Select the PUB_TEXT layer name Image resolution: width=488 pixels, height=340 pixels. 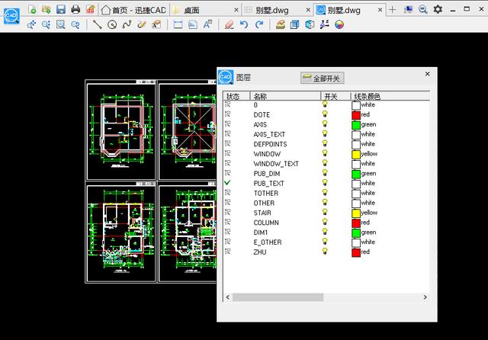pyautogui.click(x=268, y=183)
